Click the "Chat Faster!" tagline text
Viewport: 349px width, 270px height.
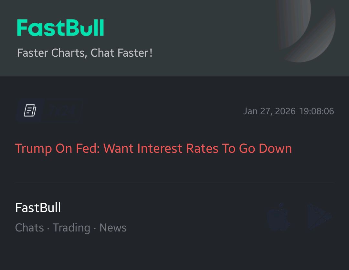pyautogui.click(x=122, y=53)
